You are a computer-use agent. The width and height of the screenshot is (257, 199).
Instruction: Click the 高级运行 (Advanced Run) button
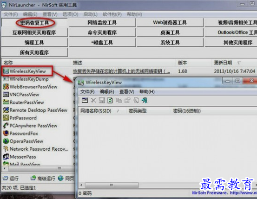[x=43, y=179]
